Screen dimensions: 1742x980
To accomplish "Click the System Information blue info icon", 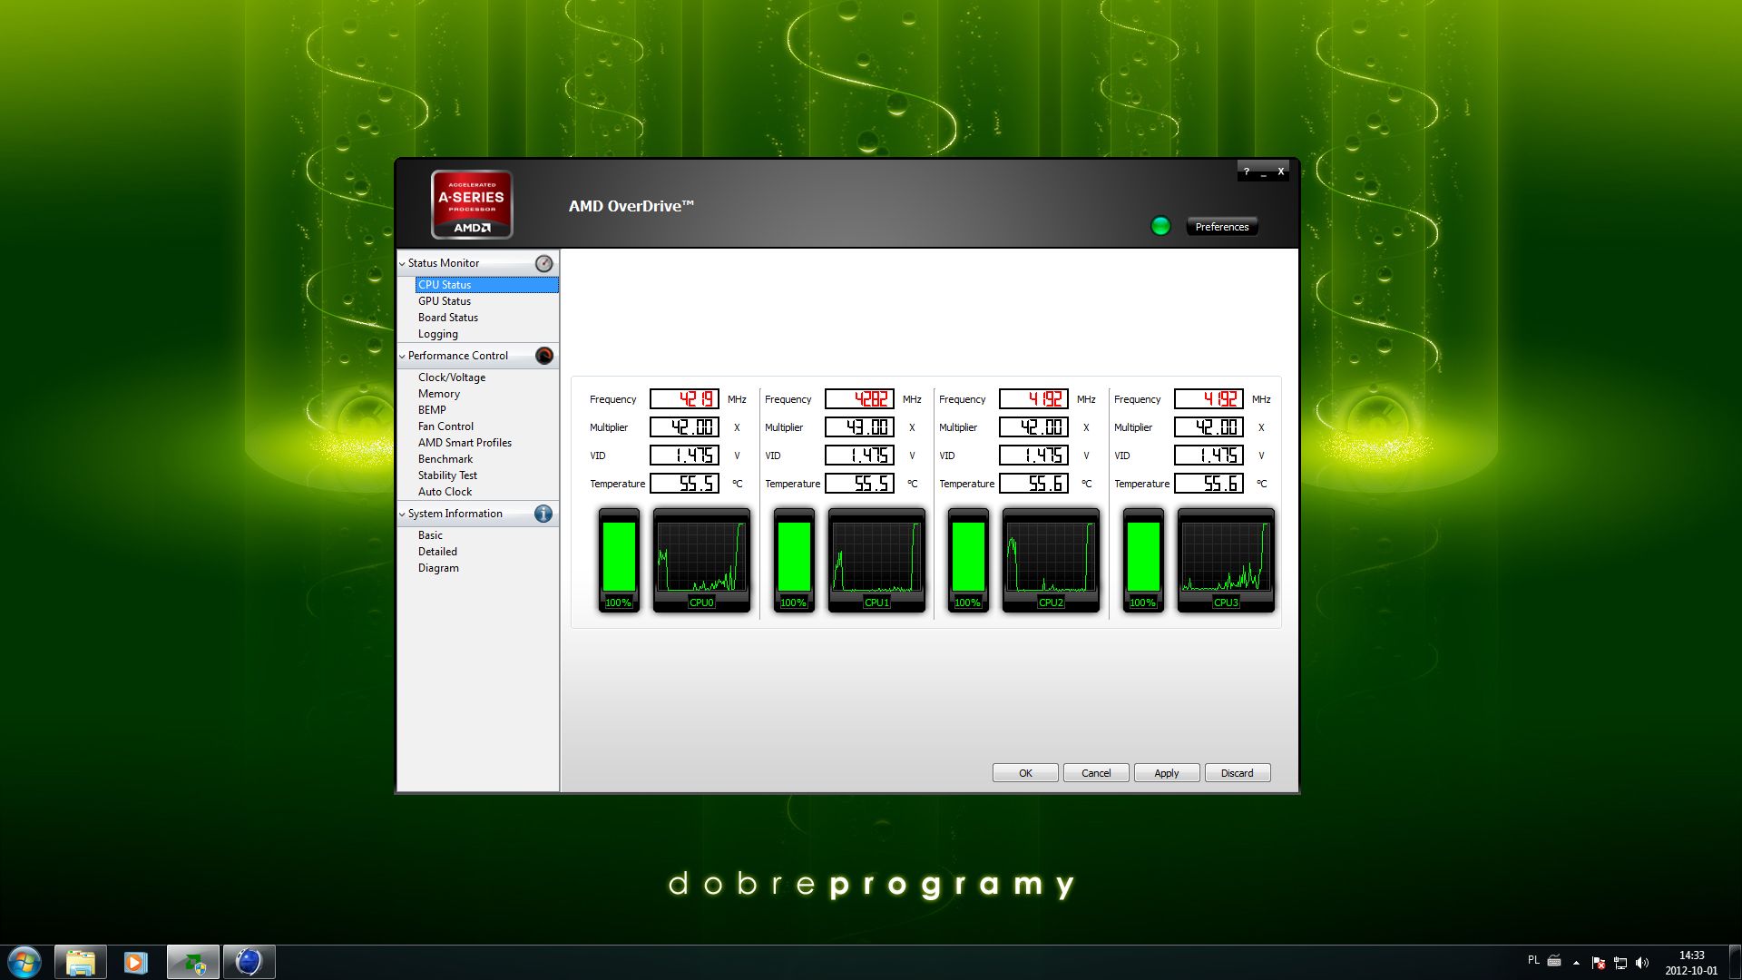I will pos(543,514).
